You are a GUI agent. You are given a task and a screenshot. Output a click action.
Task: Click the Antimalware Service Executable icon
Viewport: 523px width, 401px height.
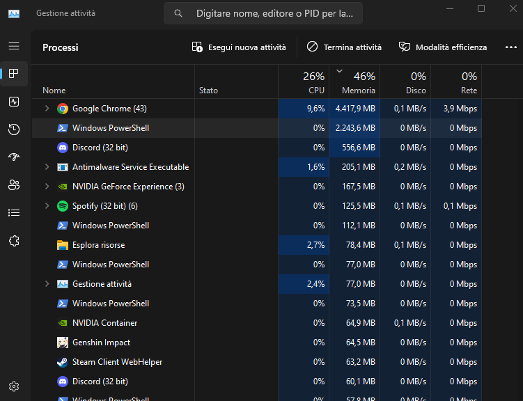[63, 167]
